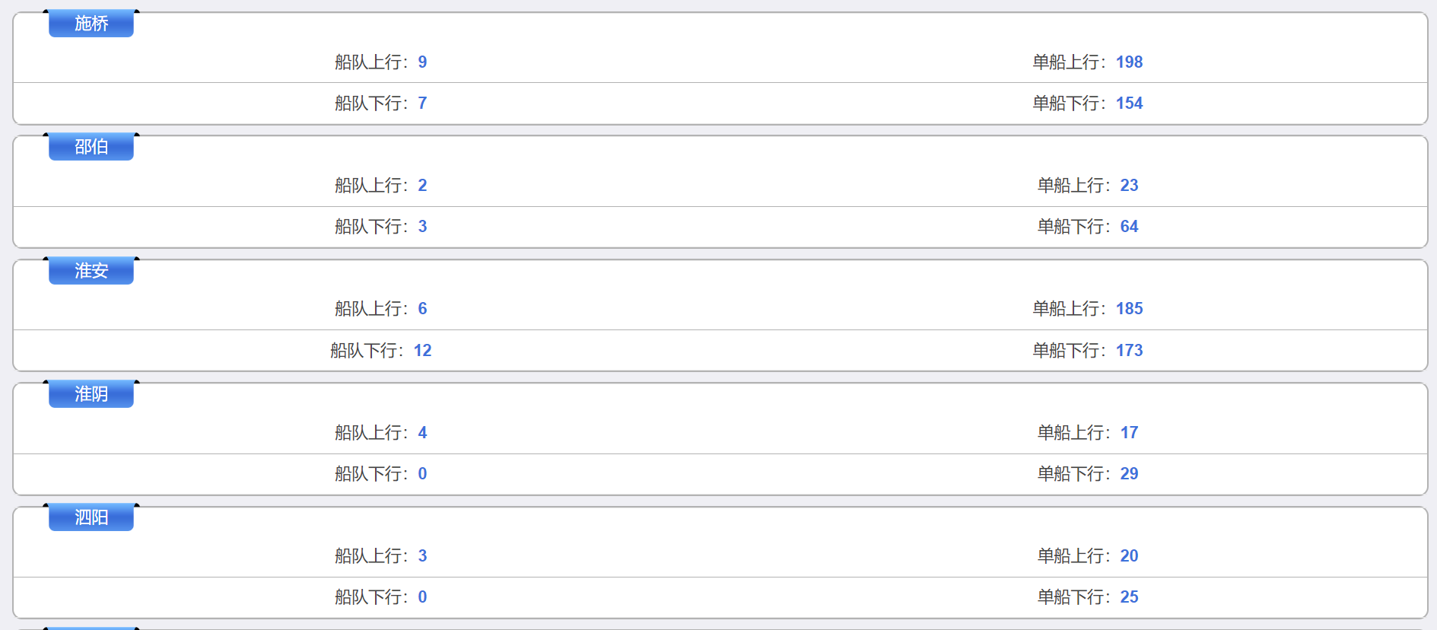
Task: Open 泗阳 single-ship upstream count 20
Action: (x=1129, y=556)
